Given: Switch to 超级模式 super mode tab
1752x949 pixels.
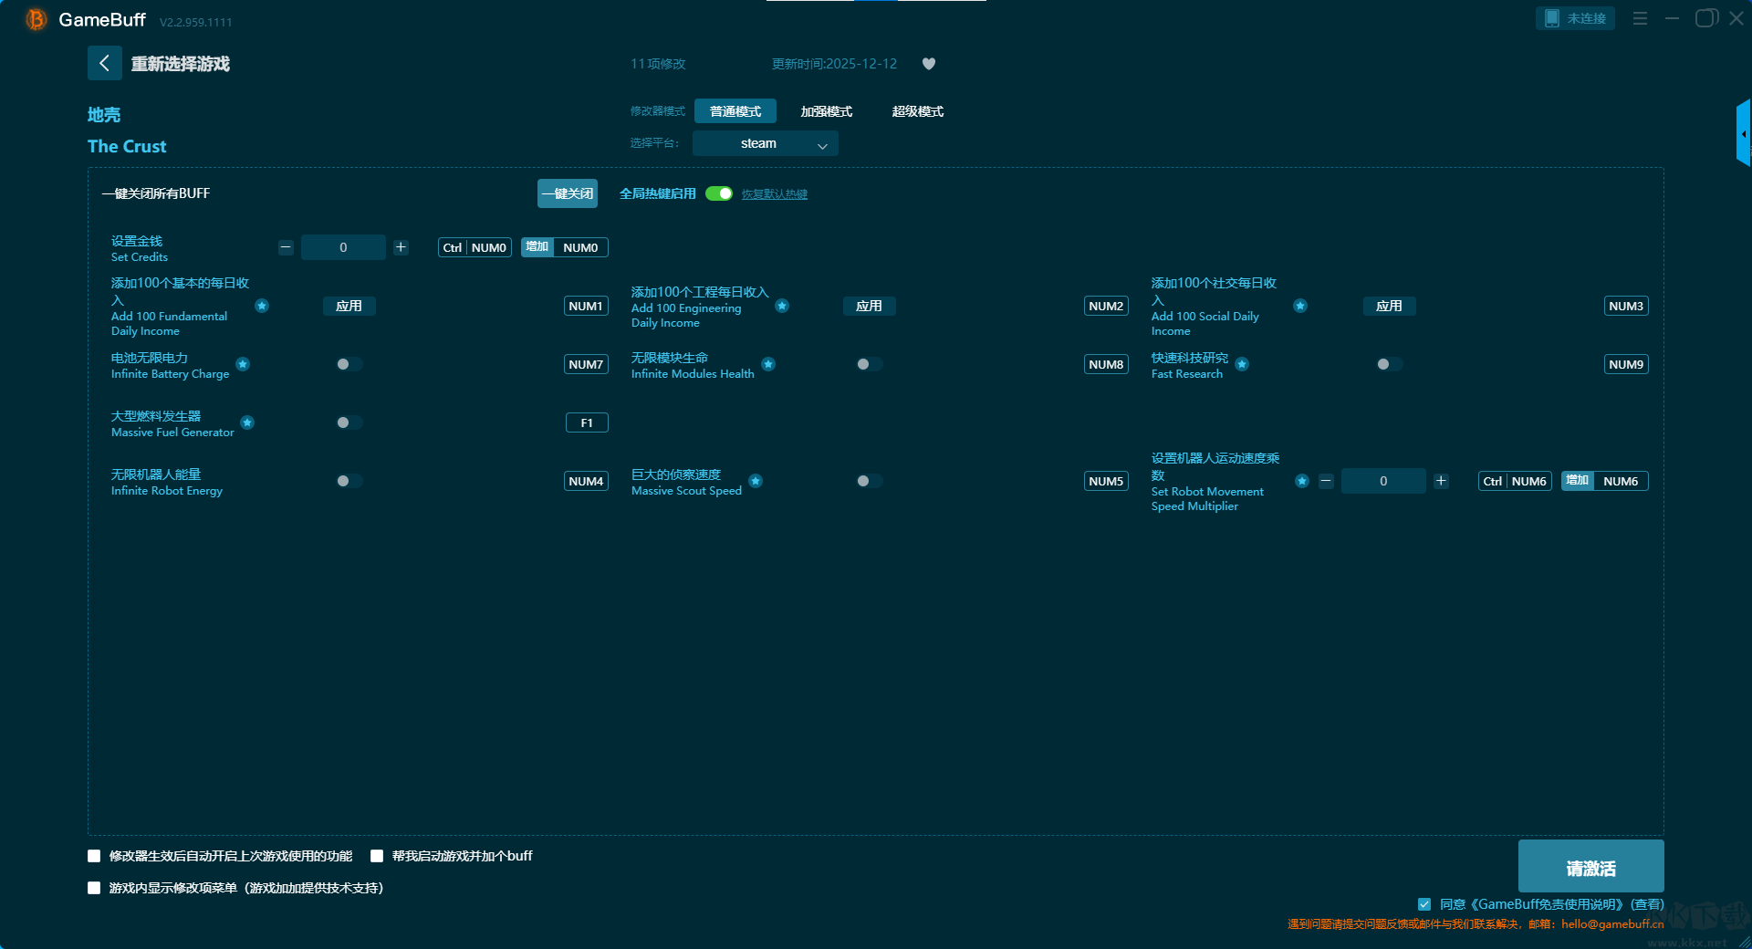Looking at the screenshot, I should (x=917, y=111).
